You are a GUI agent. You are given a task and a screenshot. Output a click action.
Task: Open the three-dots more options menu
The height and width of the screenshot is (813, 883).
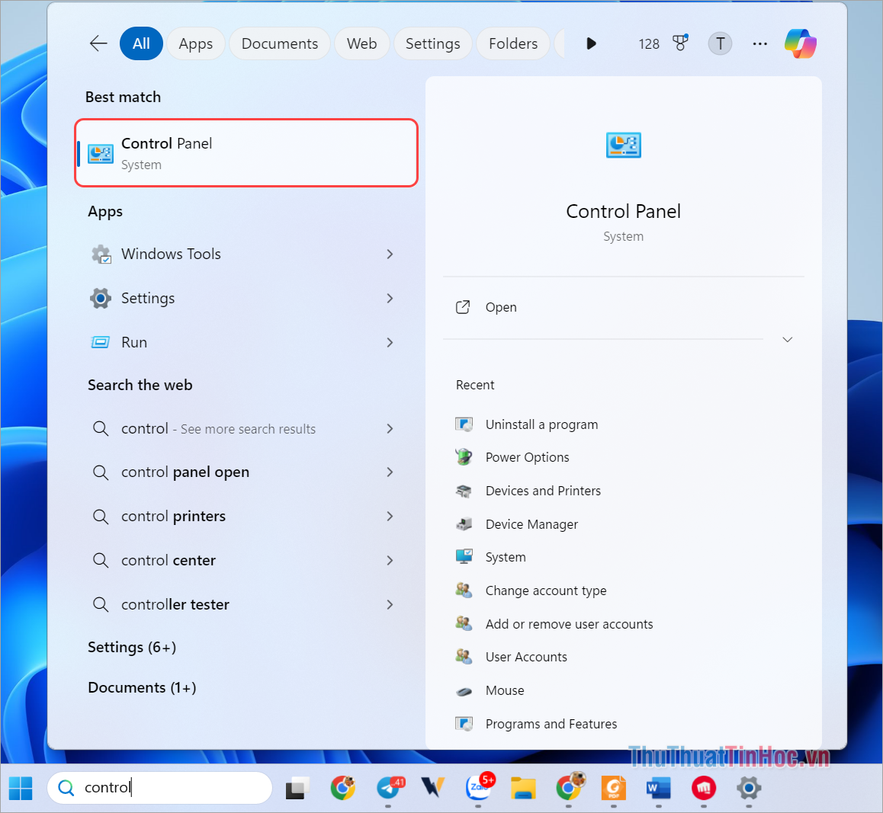pos(759,43)
